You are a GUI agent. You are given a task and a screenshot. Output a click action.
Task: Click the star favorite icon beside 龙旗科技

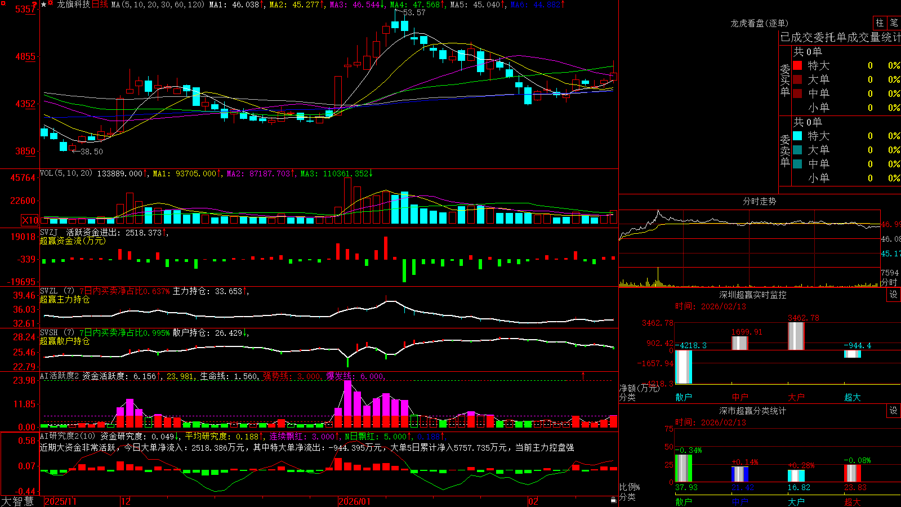point(44,5)
